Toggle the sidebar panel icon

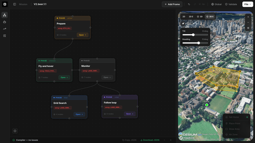[x=15, y=4]
